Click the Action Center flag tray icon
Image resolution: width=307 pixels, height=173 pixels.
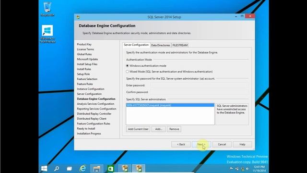point(231,169)
